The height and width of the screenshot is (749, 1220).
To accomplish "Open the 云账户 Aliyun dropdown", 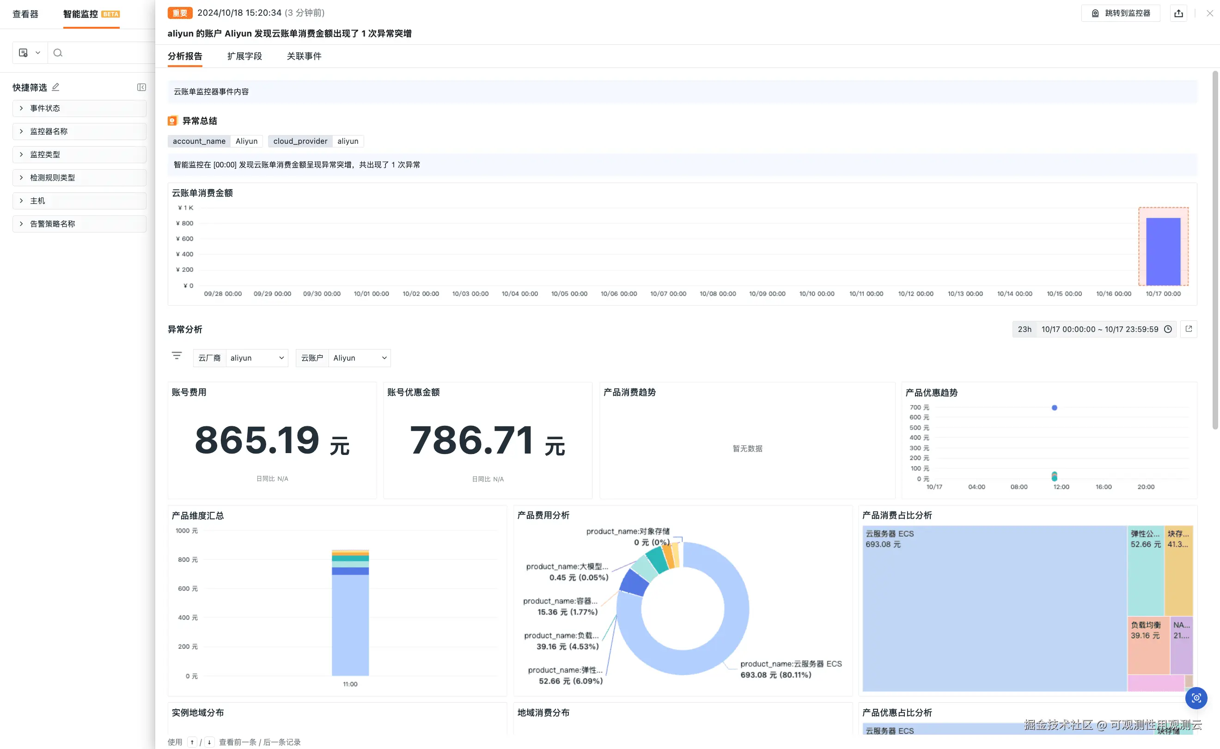I will 359,358.
